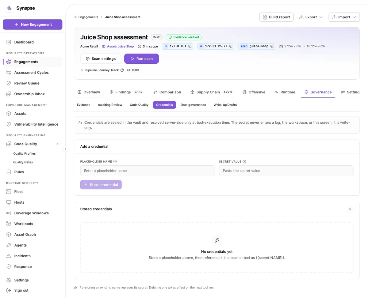This screenshot has height=298, width=368.
Task: Copy the 172.31.25.77 IP address
Action: click(x=231, y=47)
